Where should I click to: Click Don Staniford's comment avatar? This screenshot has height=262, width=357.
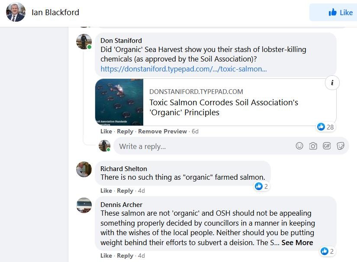tap(84, 41)
